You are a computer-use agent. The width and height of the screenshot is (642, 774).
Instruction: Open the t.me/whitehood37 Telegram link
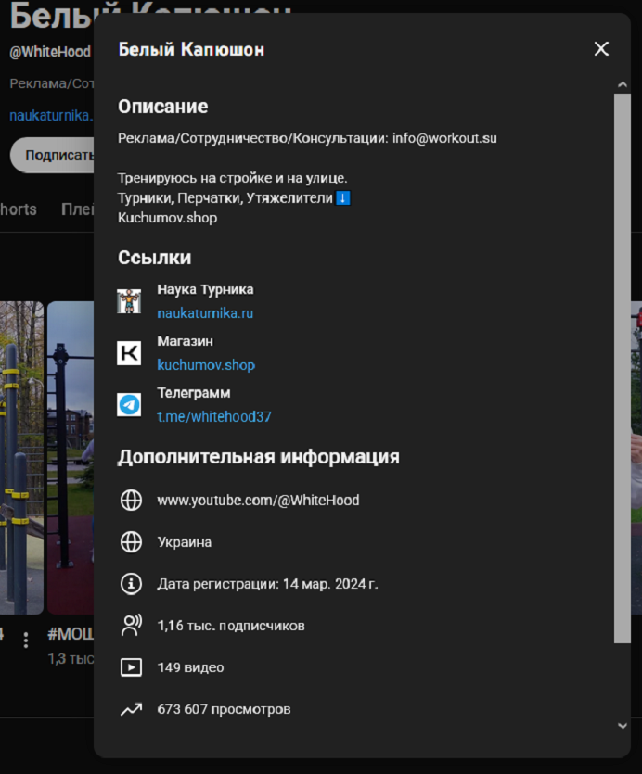point(214,417)
